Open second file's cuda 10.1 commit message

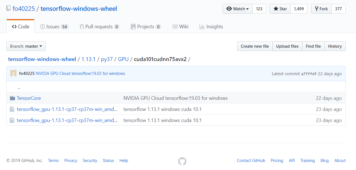pos(163,120)
